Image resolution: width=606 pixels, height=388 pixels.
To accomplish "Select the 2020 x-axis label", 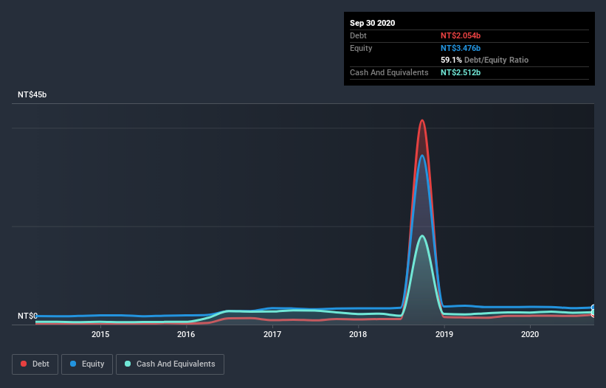I will [x=530, y=334].
